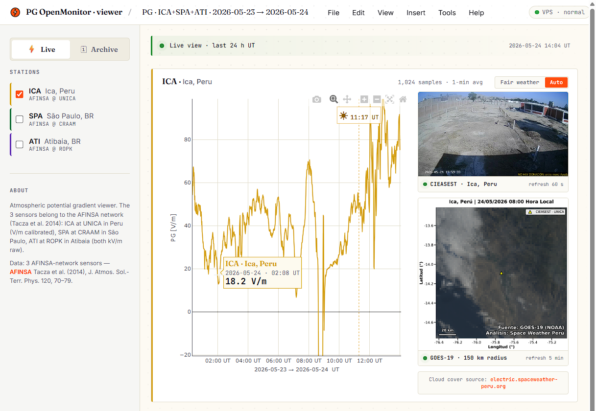Screen dimensions: 596x411
Task: Click the CIEASEST Ica, Peru caption
Action: pyautogui.click(x=463, y=184)
